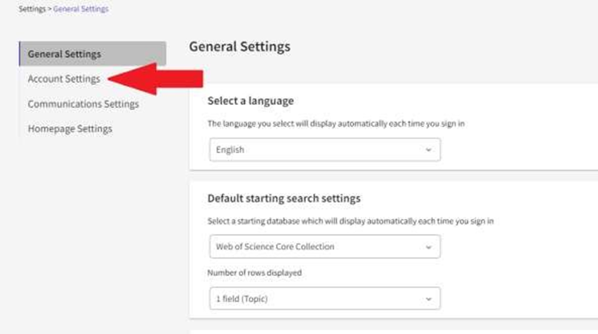
Task: Go to Communications Settings in the sidebar
Action: coord(83,104)
